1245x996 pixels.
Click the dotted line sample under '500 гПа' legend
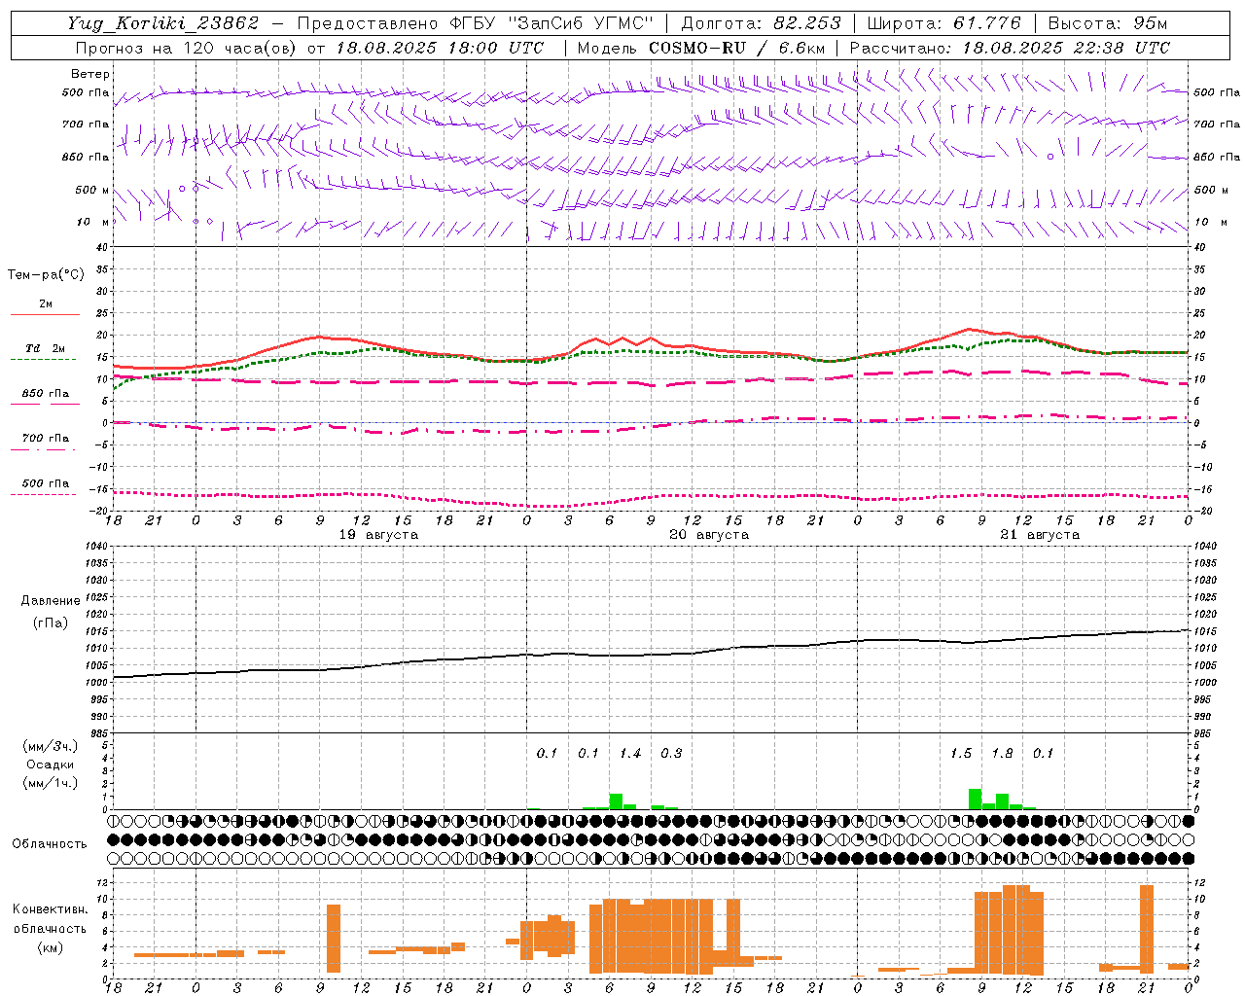click(x=44, y=494)
